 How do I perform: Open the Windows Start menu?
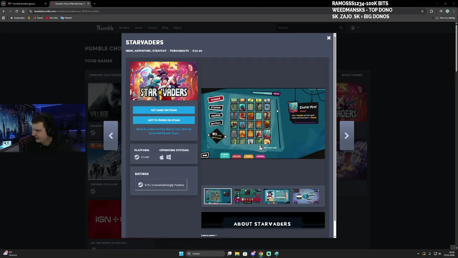click(x=181, y=254)
